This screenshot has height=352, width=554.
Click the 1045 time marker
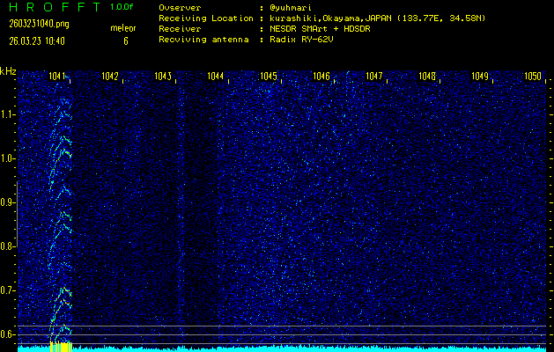tap(268, 76)
